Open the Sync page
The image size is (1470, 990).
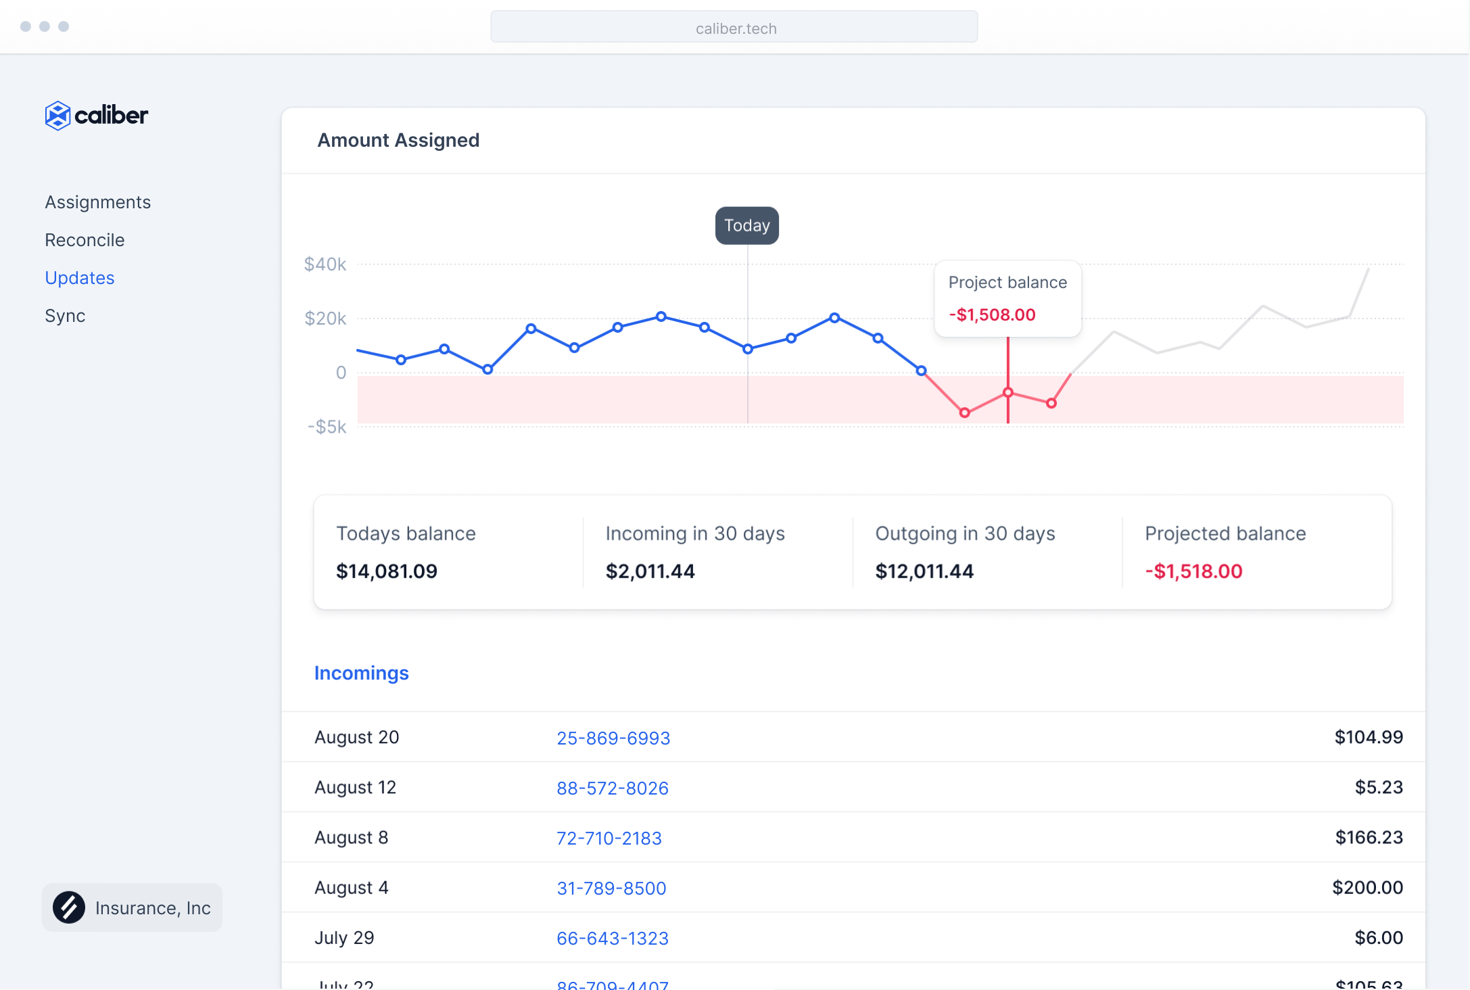click(x=65, y=316)
